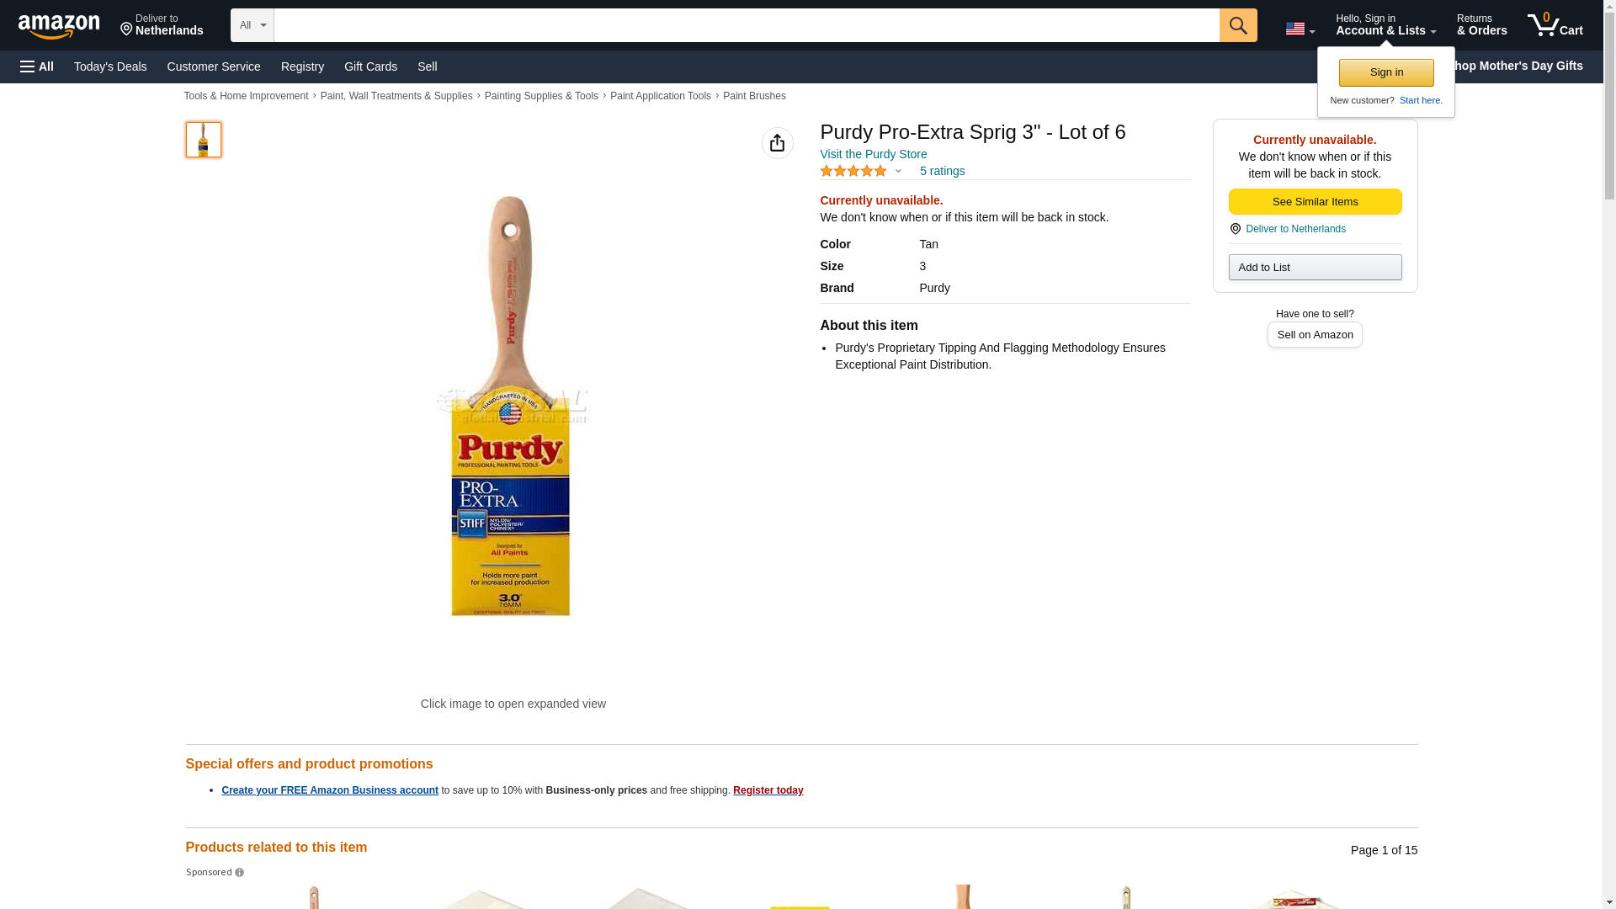The image size is (1616, 909).
Task: Click into the Amazon search field
Action: [x=747, y=25]
